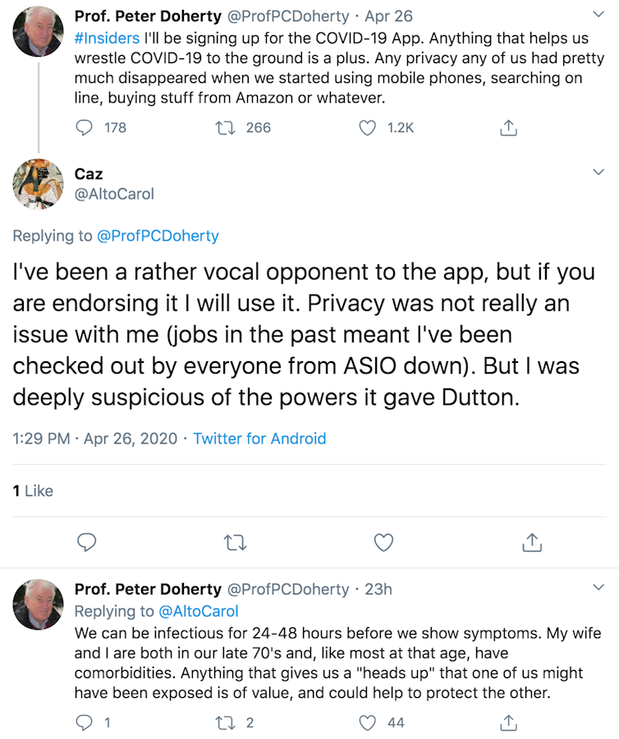Share the bottom Peter Doherty tweet
Viewport: 619px width, 739px height.
click(508, 723)
